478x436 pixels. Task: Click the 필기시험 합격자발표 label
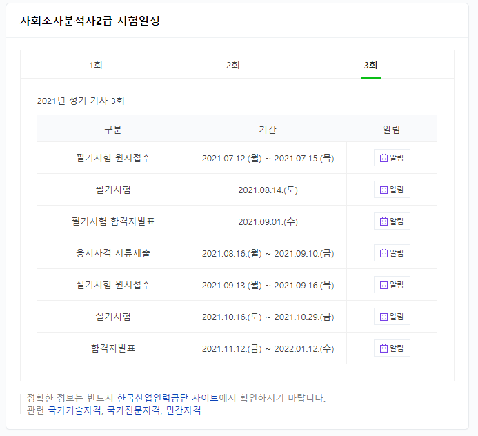(x=113, y=221)
